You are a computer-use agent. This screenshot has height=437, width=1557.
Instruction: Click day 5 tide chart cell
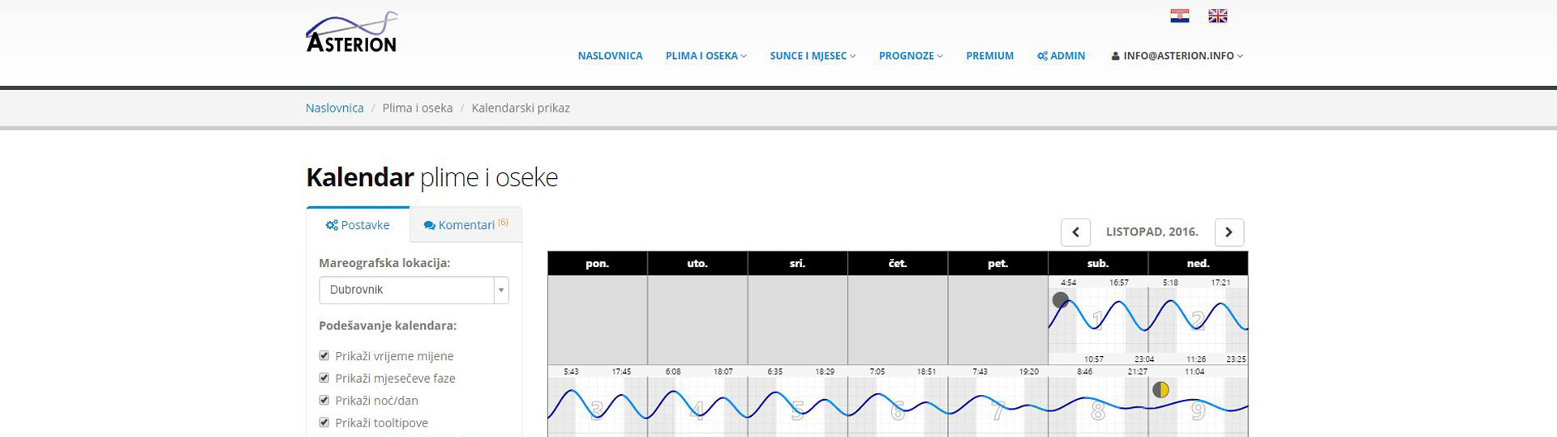click(x=797, y=401)
